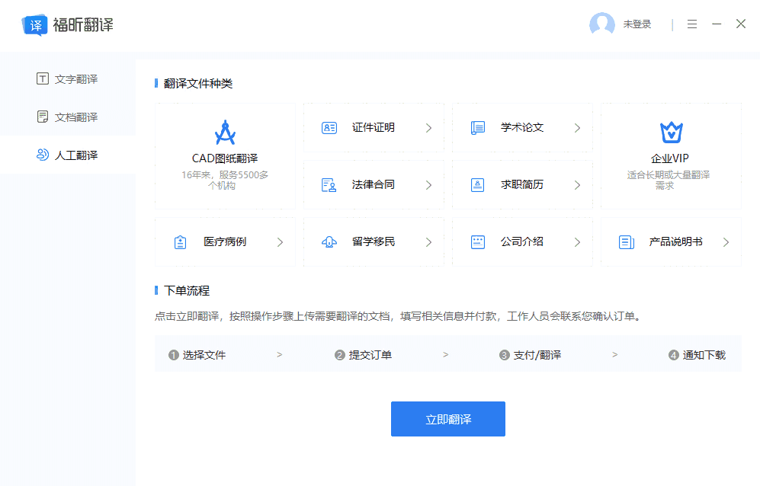Switch to the 文字翻译 sidebar tab
The image size is (760, 486).
[x=69, y=78]
